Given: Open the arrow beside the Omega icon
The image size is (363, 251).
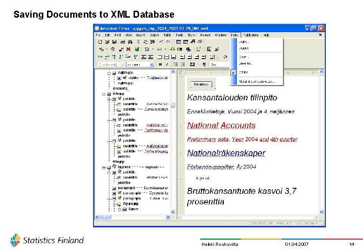Looking at the screenshot, I should [153, 49].
